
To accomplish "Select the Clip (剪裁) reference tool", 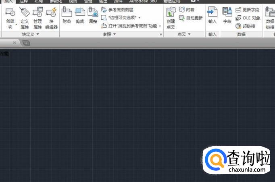I will tap(80, 15).
